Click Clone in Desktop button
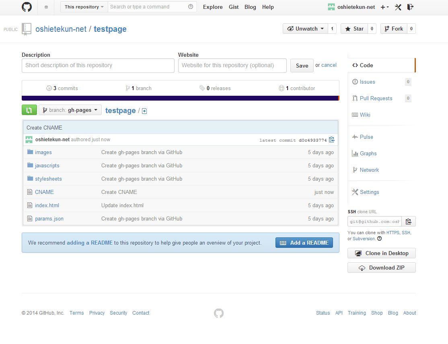Viewport: 448px width, 344px height. tap(382, 253)
